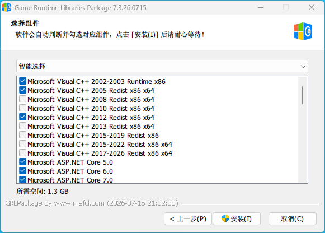Minimize the installer window
The height and width of the screenshot is (233, 325).
point(261,7)
